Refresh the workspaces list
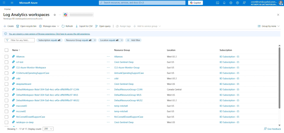The width and height of the screenshot is (284, 133). (67, 26)
